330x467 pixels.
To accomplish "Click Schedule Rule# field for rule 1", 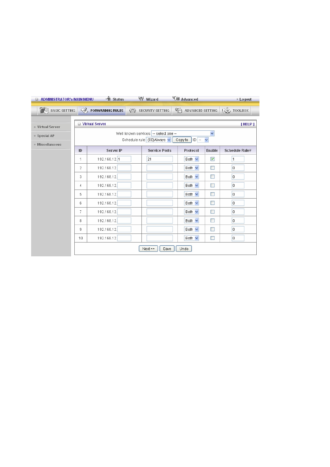I will pyautogui.click(x=238, y=159).
